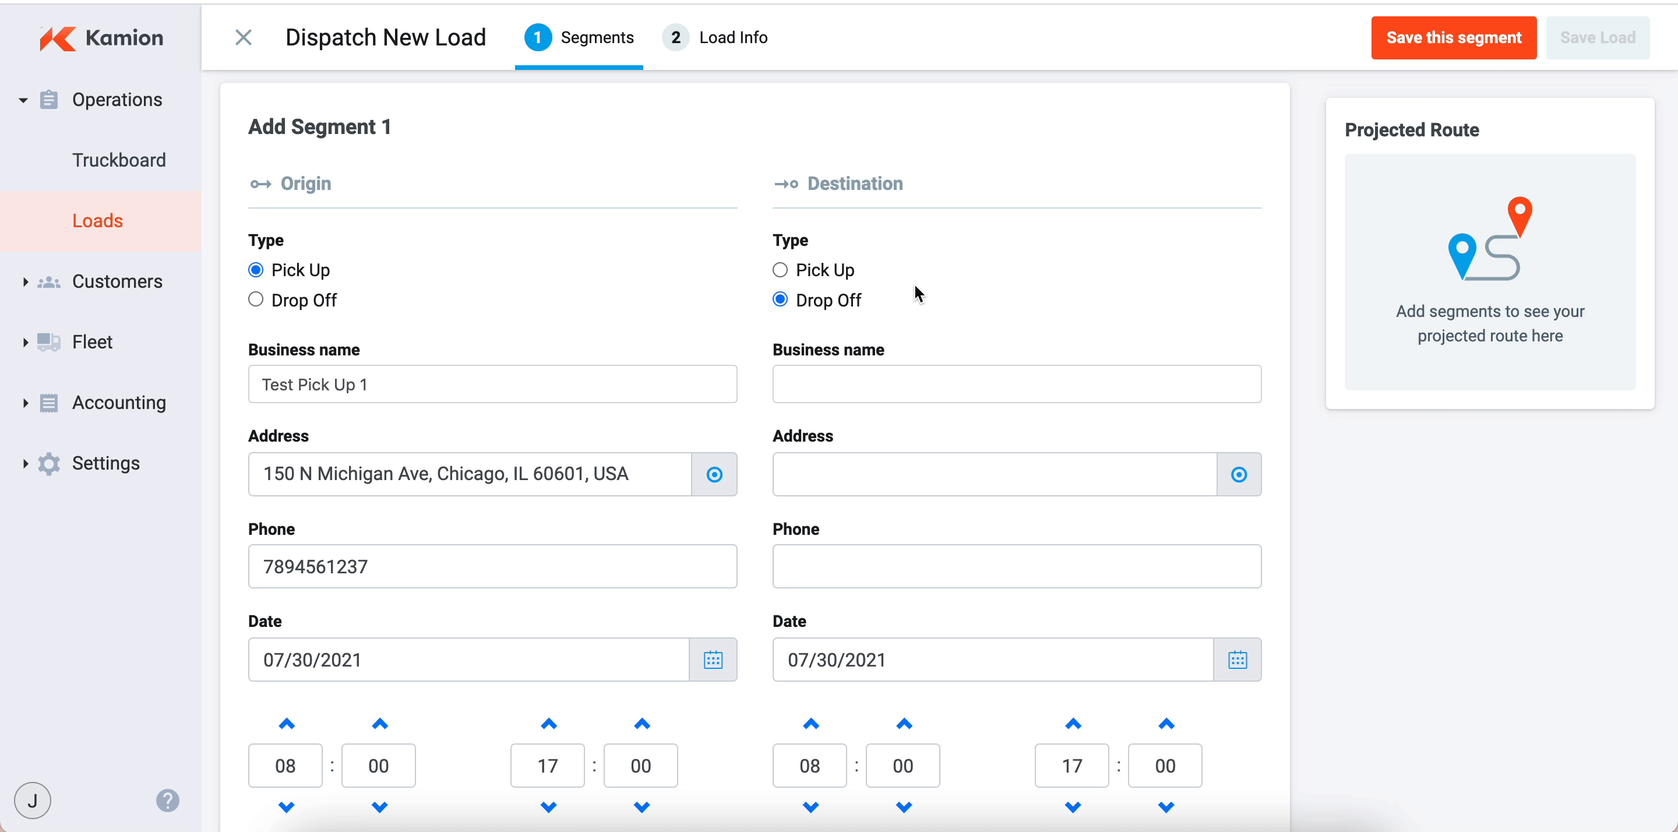Select Pick Up type for Origin

click(x=256, y=270)
